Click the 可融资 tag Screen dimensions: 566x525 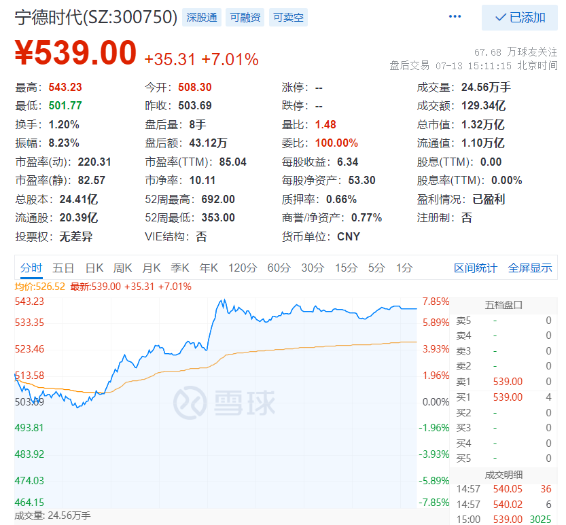click(245, 18)
